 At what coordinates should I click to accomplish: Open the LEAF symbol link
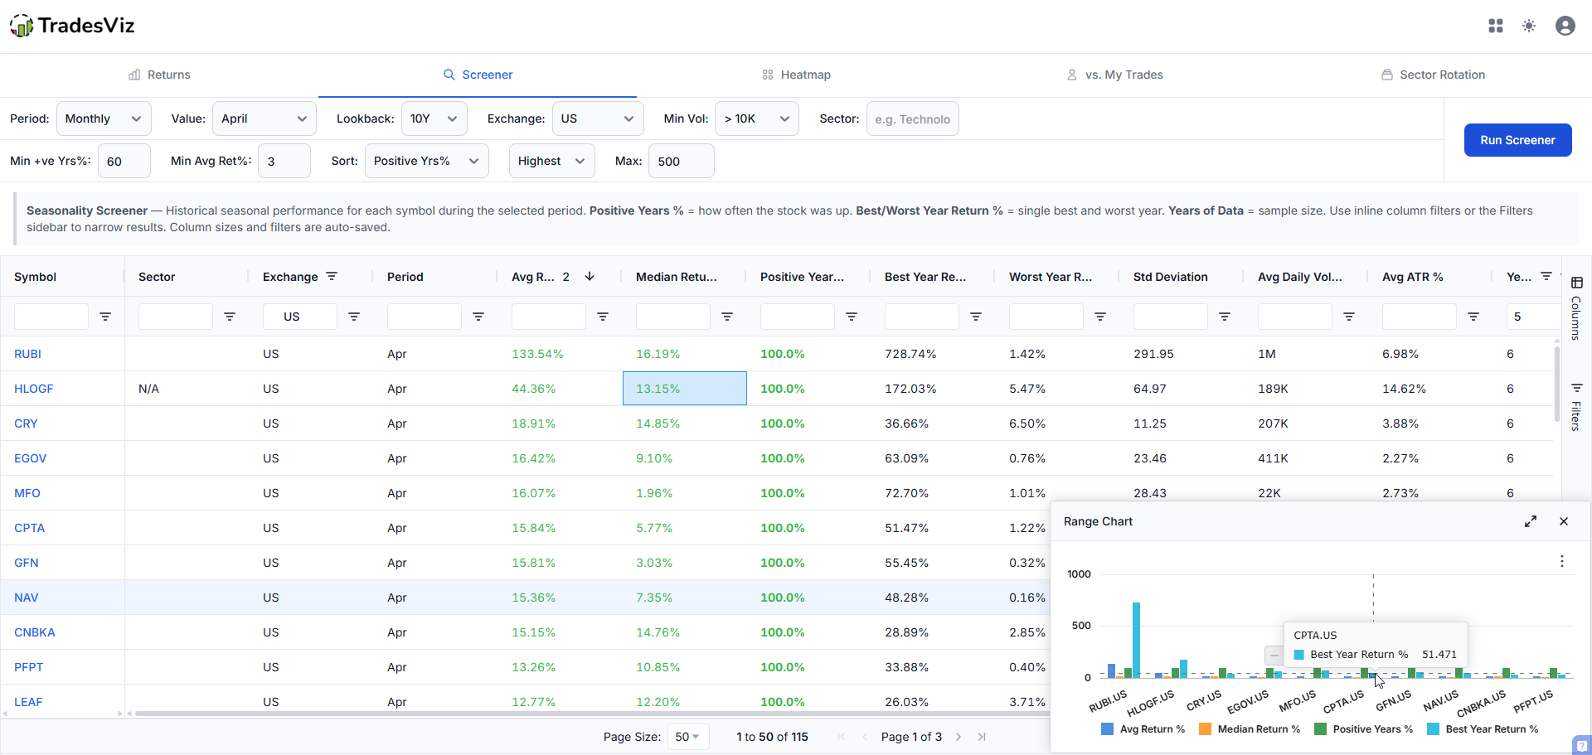[x=28, y=702]
